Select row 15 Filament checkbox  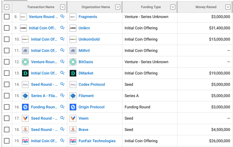(x=7, y=96)
